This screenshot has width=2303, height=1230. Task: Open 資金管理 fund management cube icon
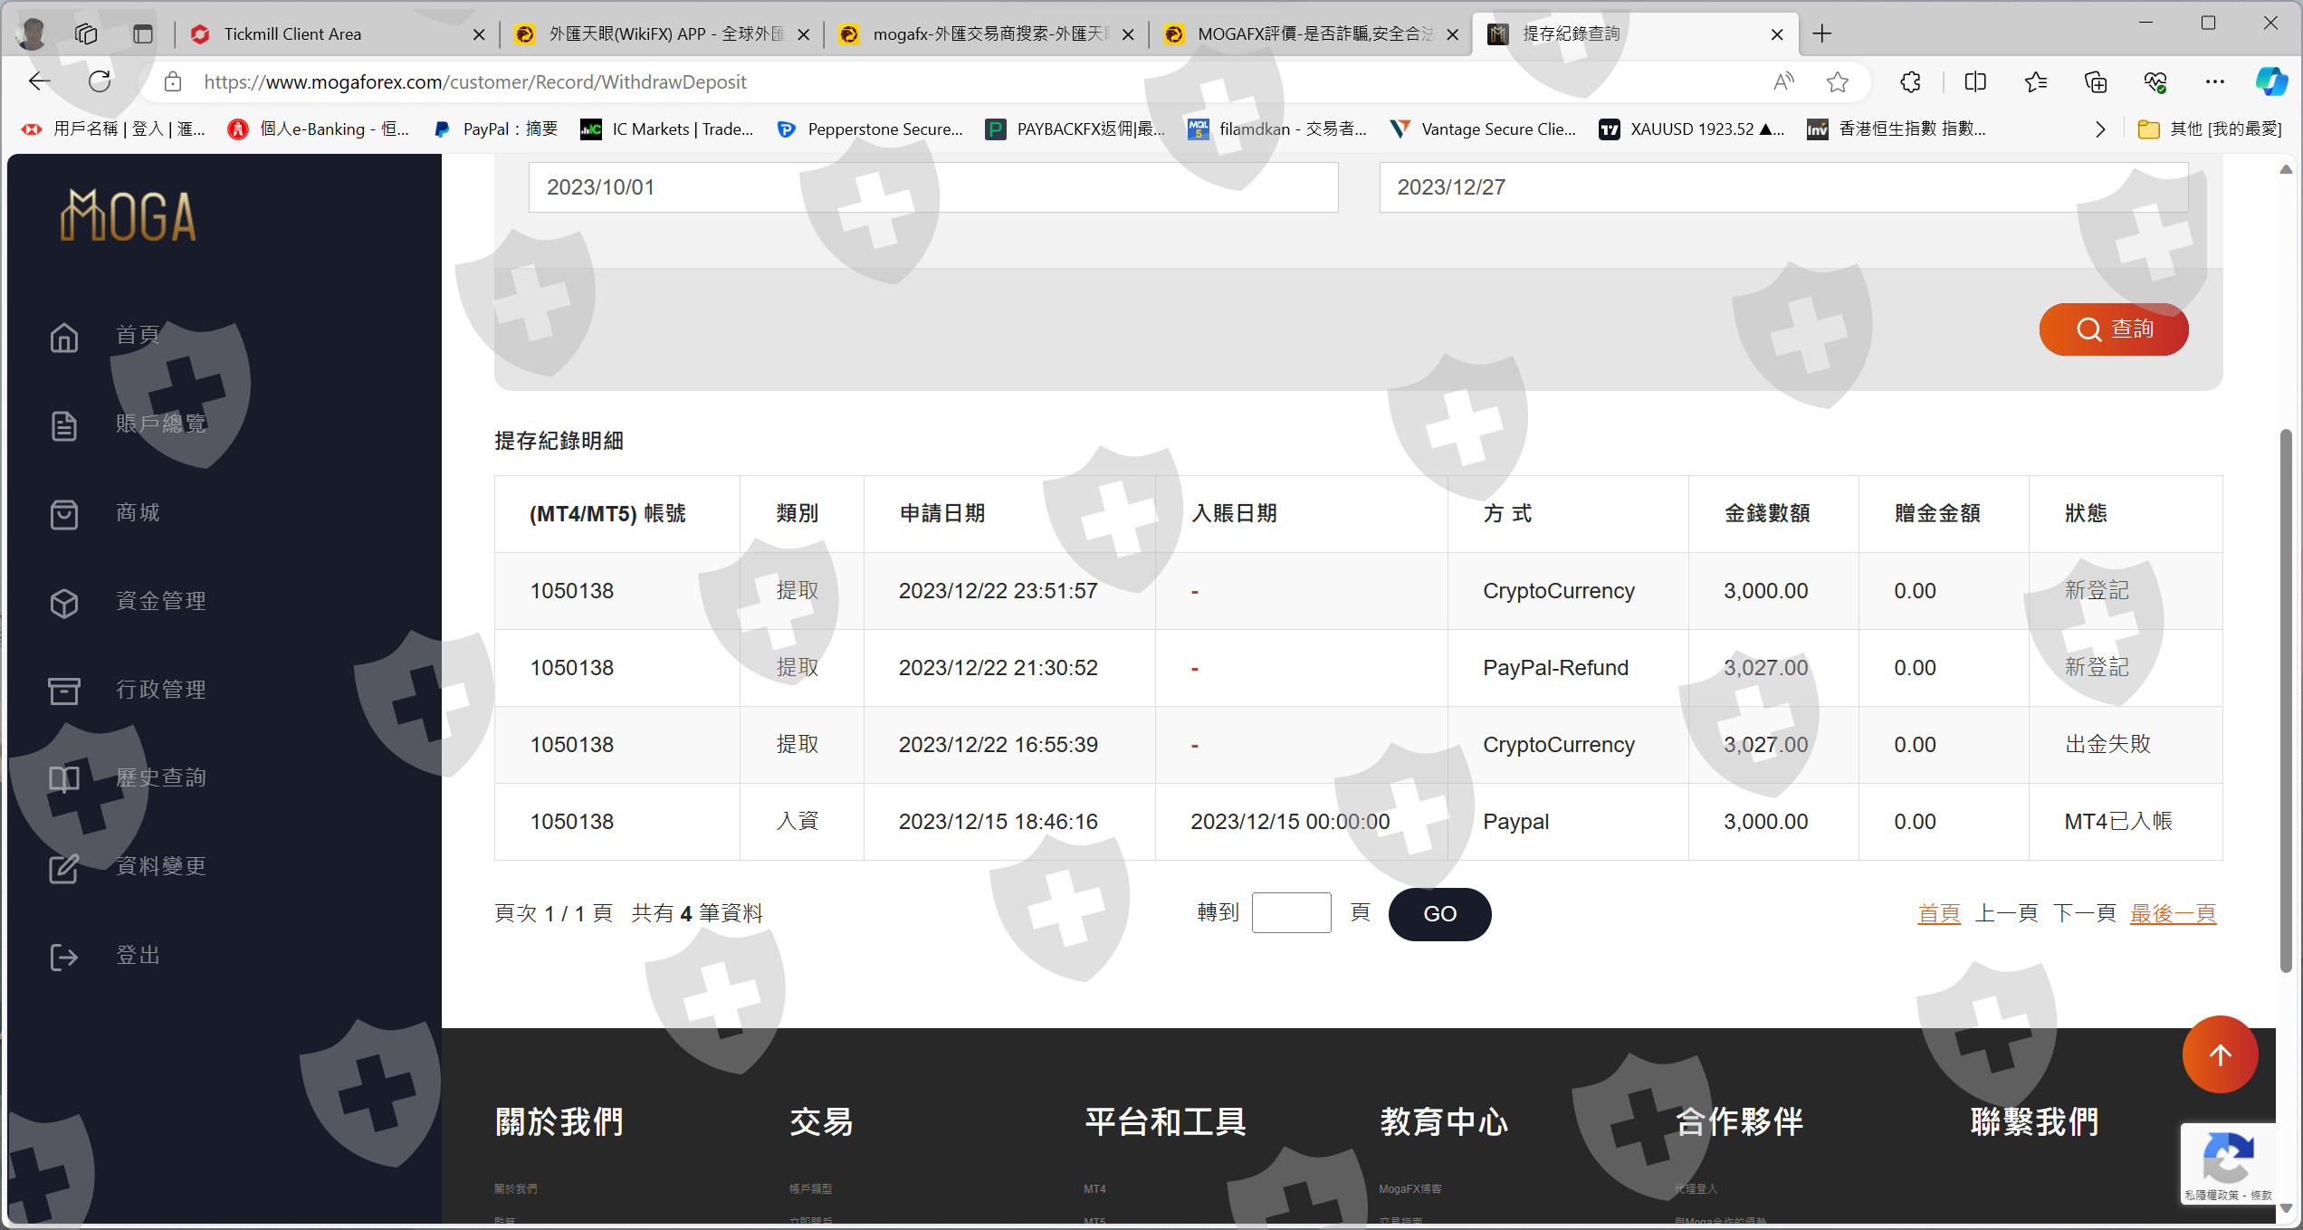(63, 602)
